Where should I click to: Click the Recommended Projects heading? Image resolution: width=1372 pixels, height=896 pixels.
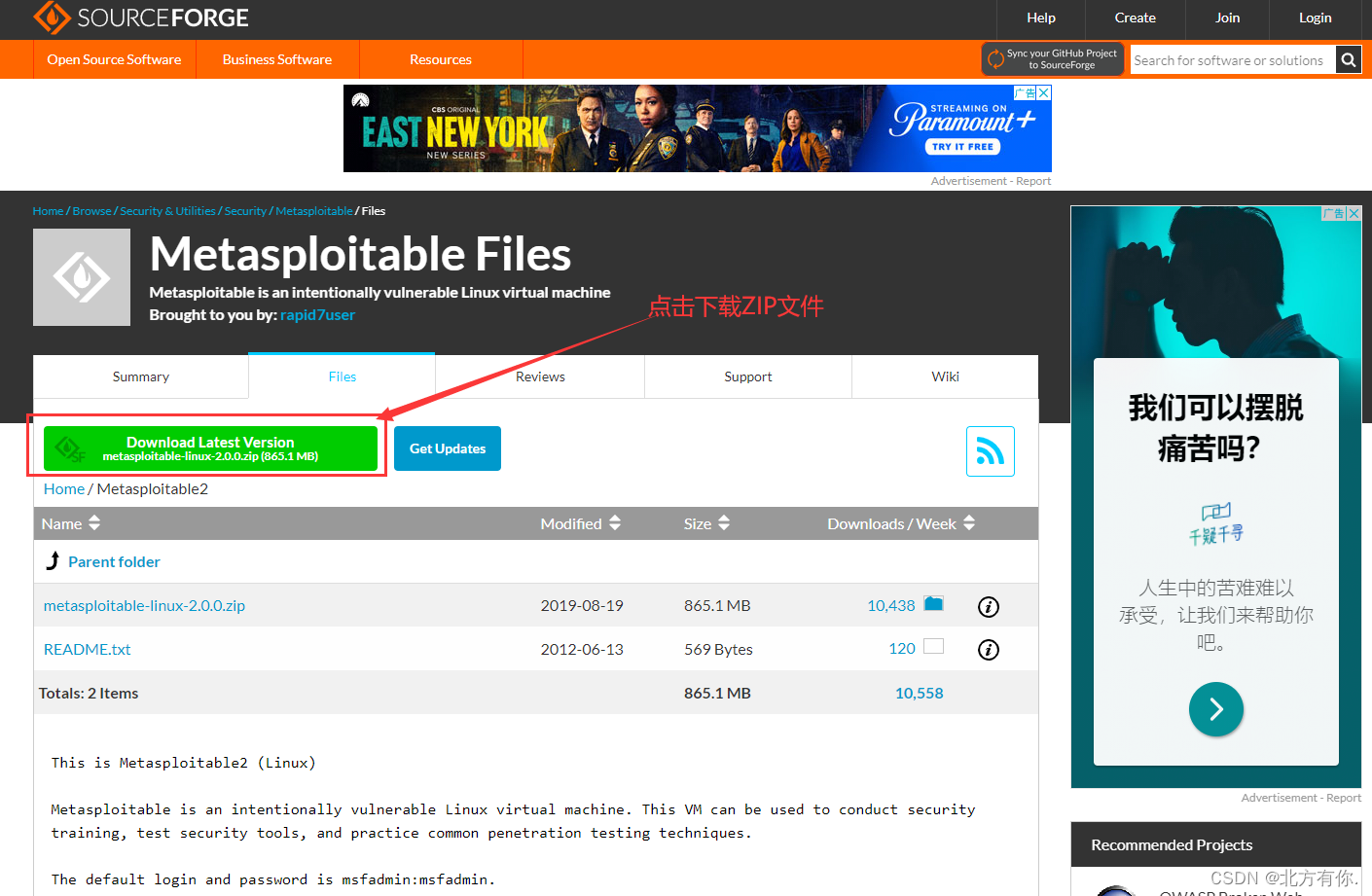point(1172,844)
